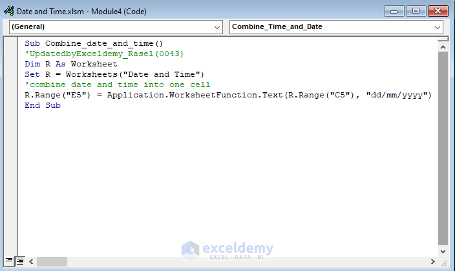Click the 'Dim R As Worksheet' line
Viewport: 455px width, 271px height.
click(x=71, y=64)
